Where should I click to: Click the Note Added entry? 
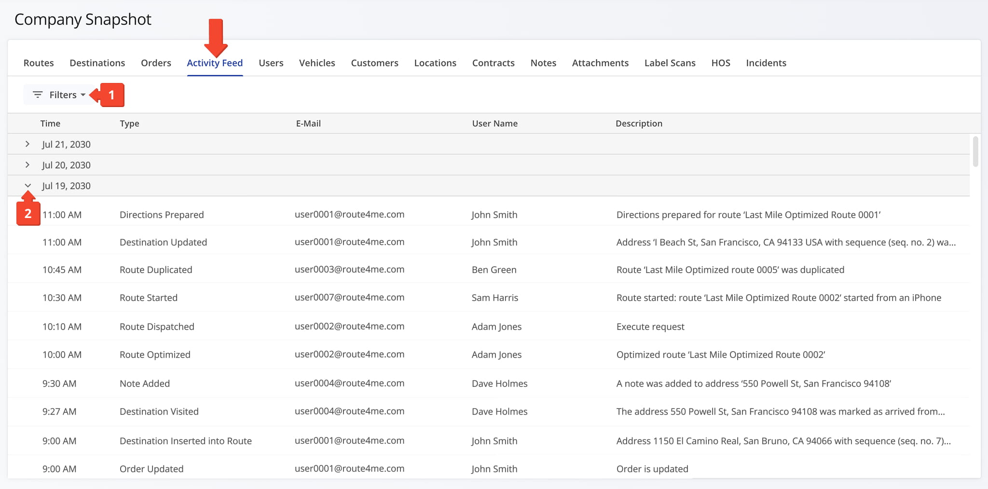tap(145, 383)
